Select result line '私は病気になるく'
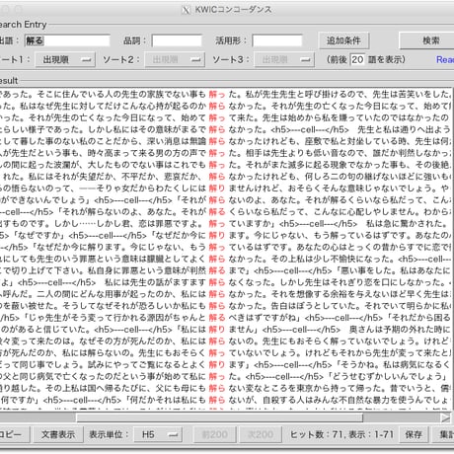454x454 pixels. [227, 364]
